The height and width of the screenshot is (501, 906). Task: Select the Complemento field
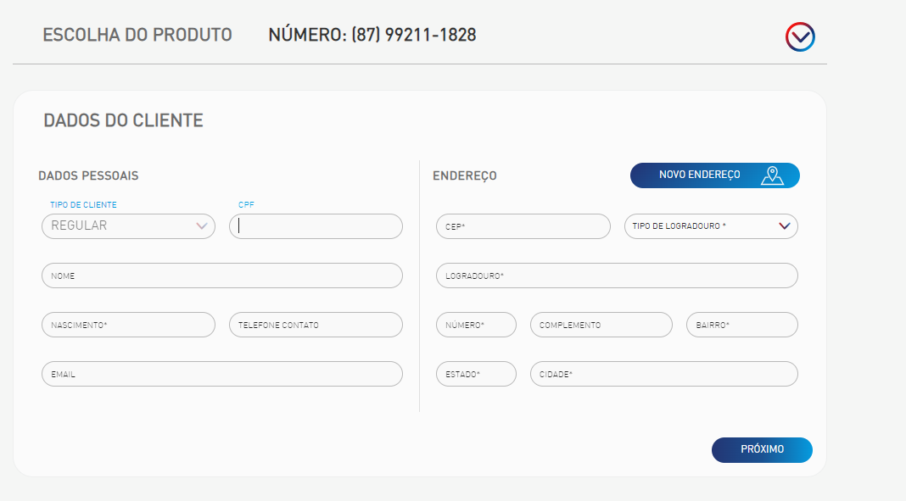click(x=601, y=325)
